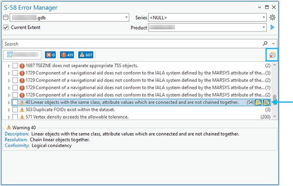This screenshot has width=293, height=186.
Task: Click 'Logical consistency' conformity value
Action: [52, 146]
